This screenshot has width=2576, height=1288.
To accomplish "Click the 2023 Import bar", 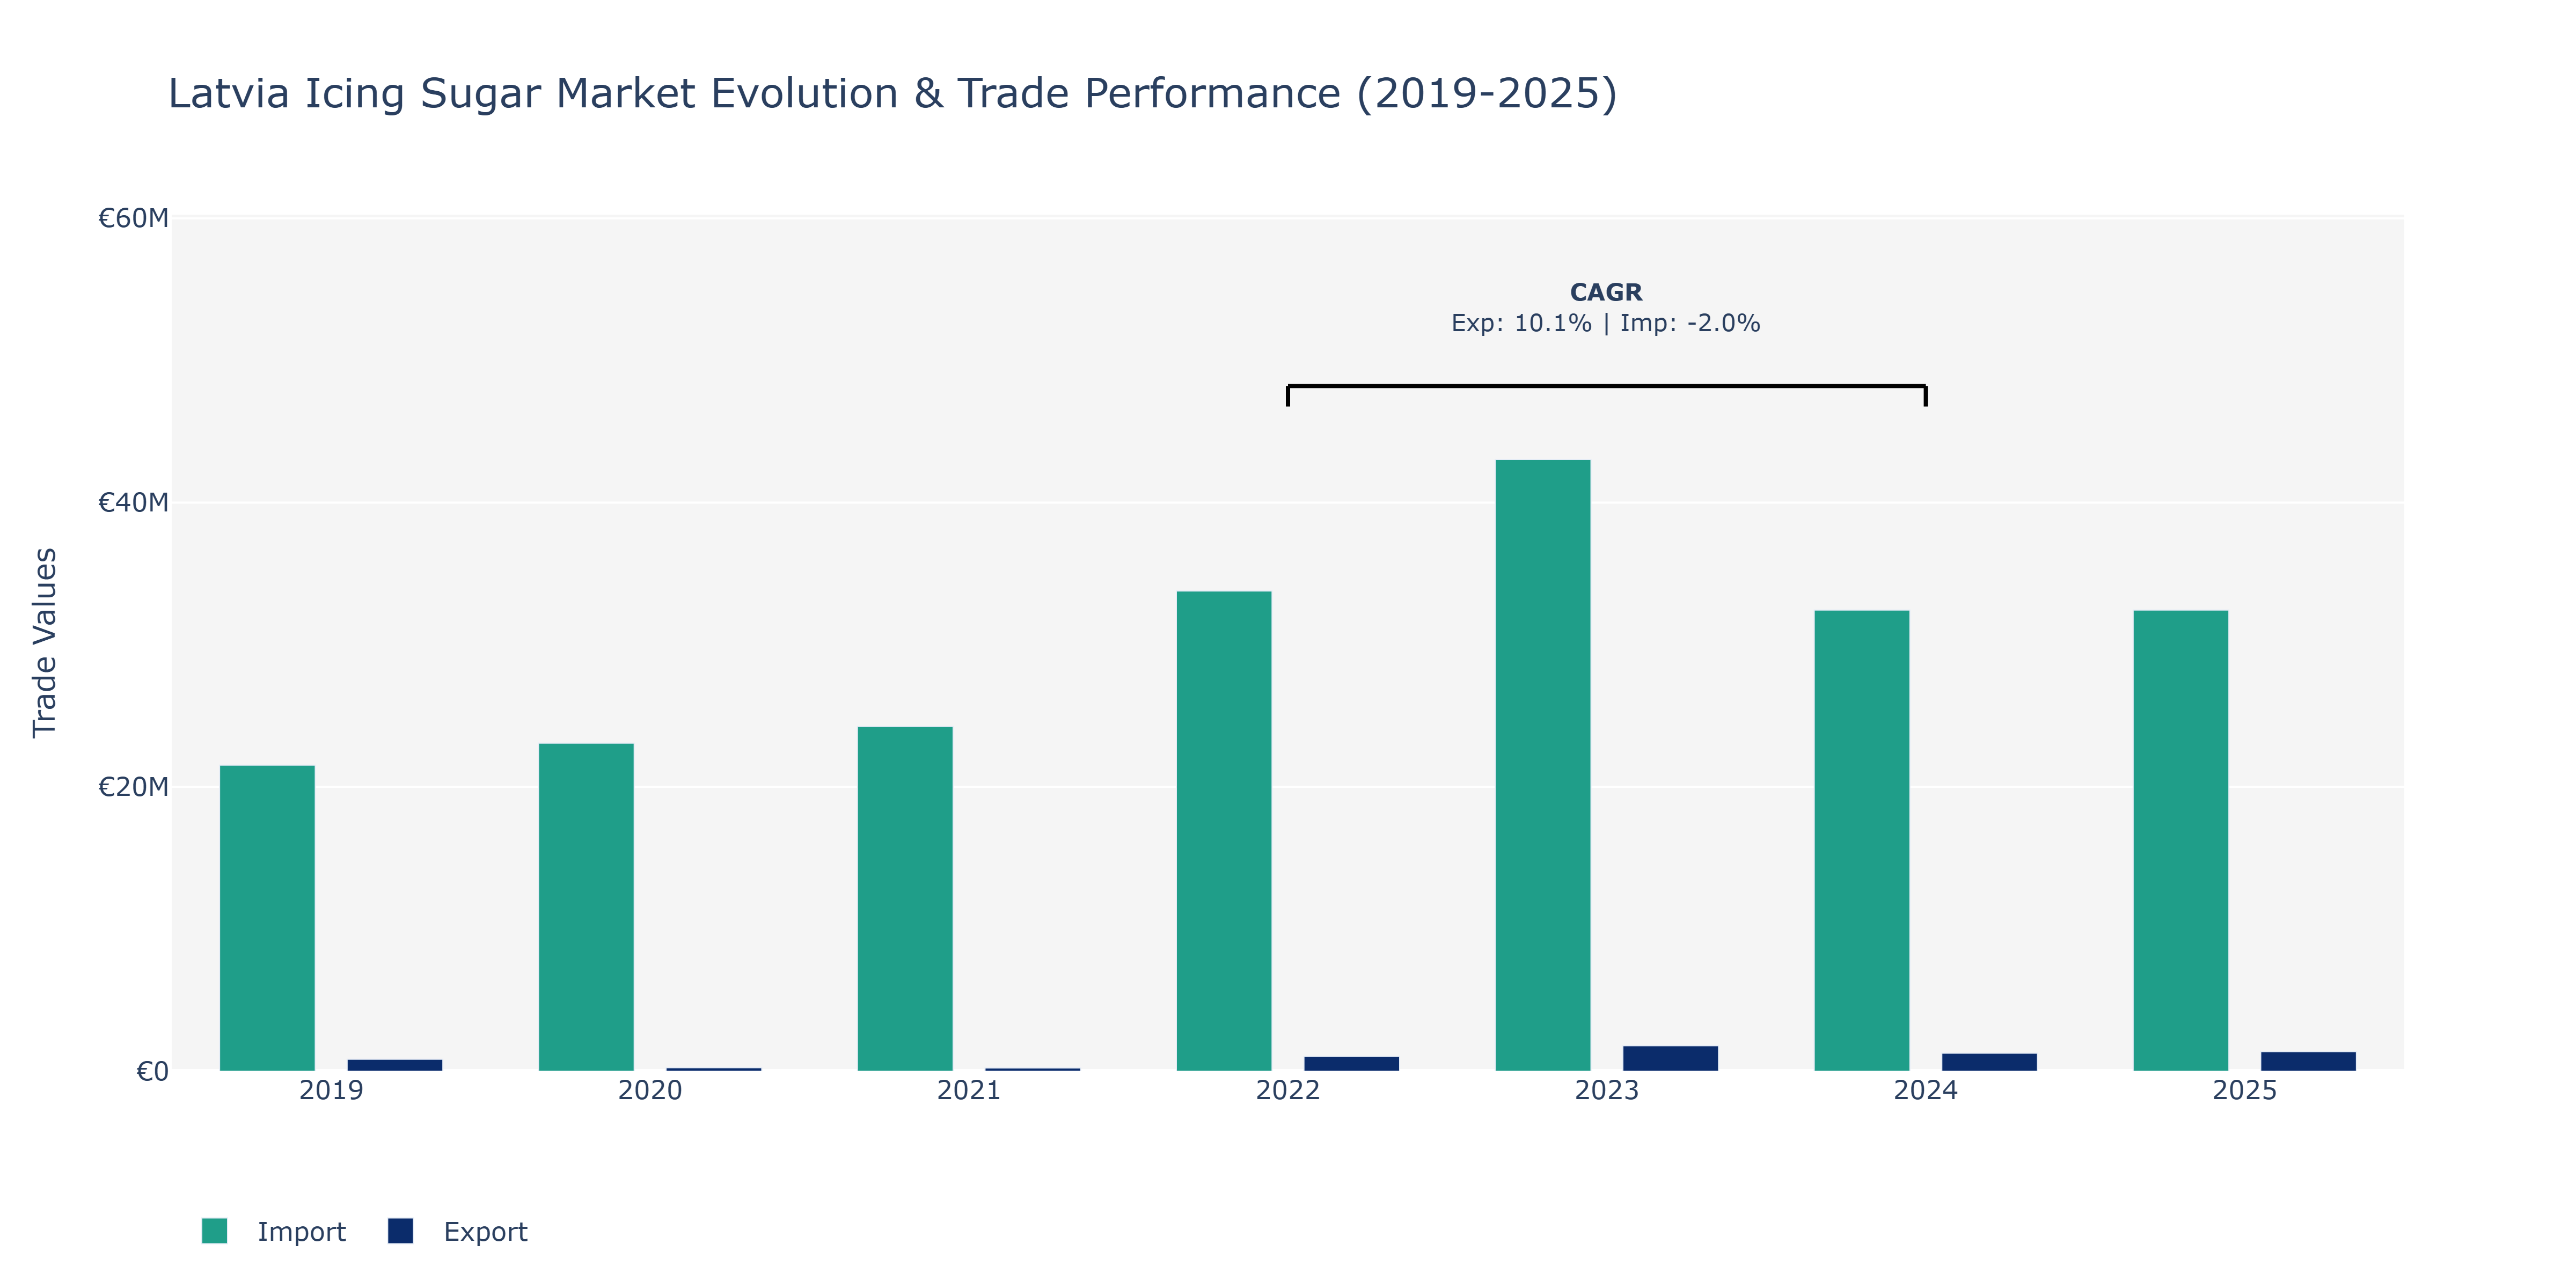I will coord(1543,765).
